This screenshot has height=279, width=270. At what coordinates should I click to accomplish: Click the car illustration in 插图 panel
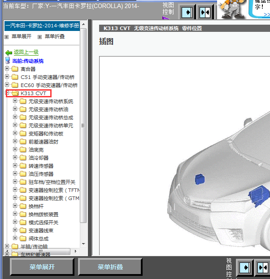coord(219,182)
